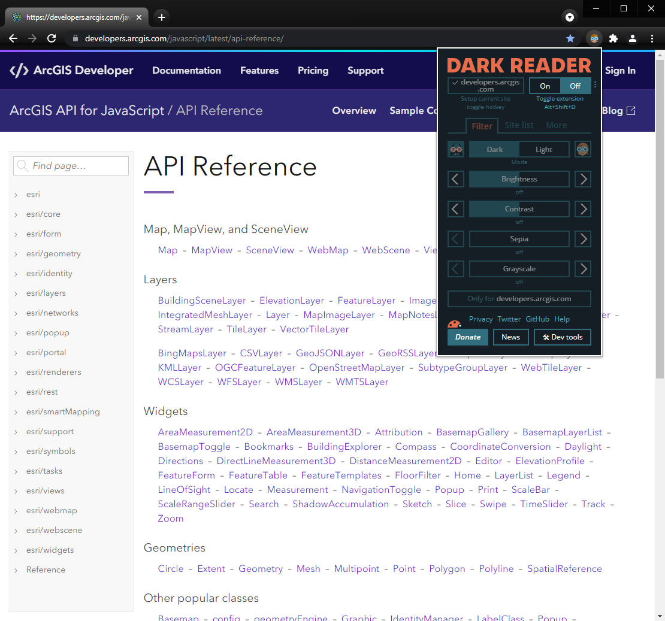Click the Find page search field

(x=71, y=166)
